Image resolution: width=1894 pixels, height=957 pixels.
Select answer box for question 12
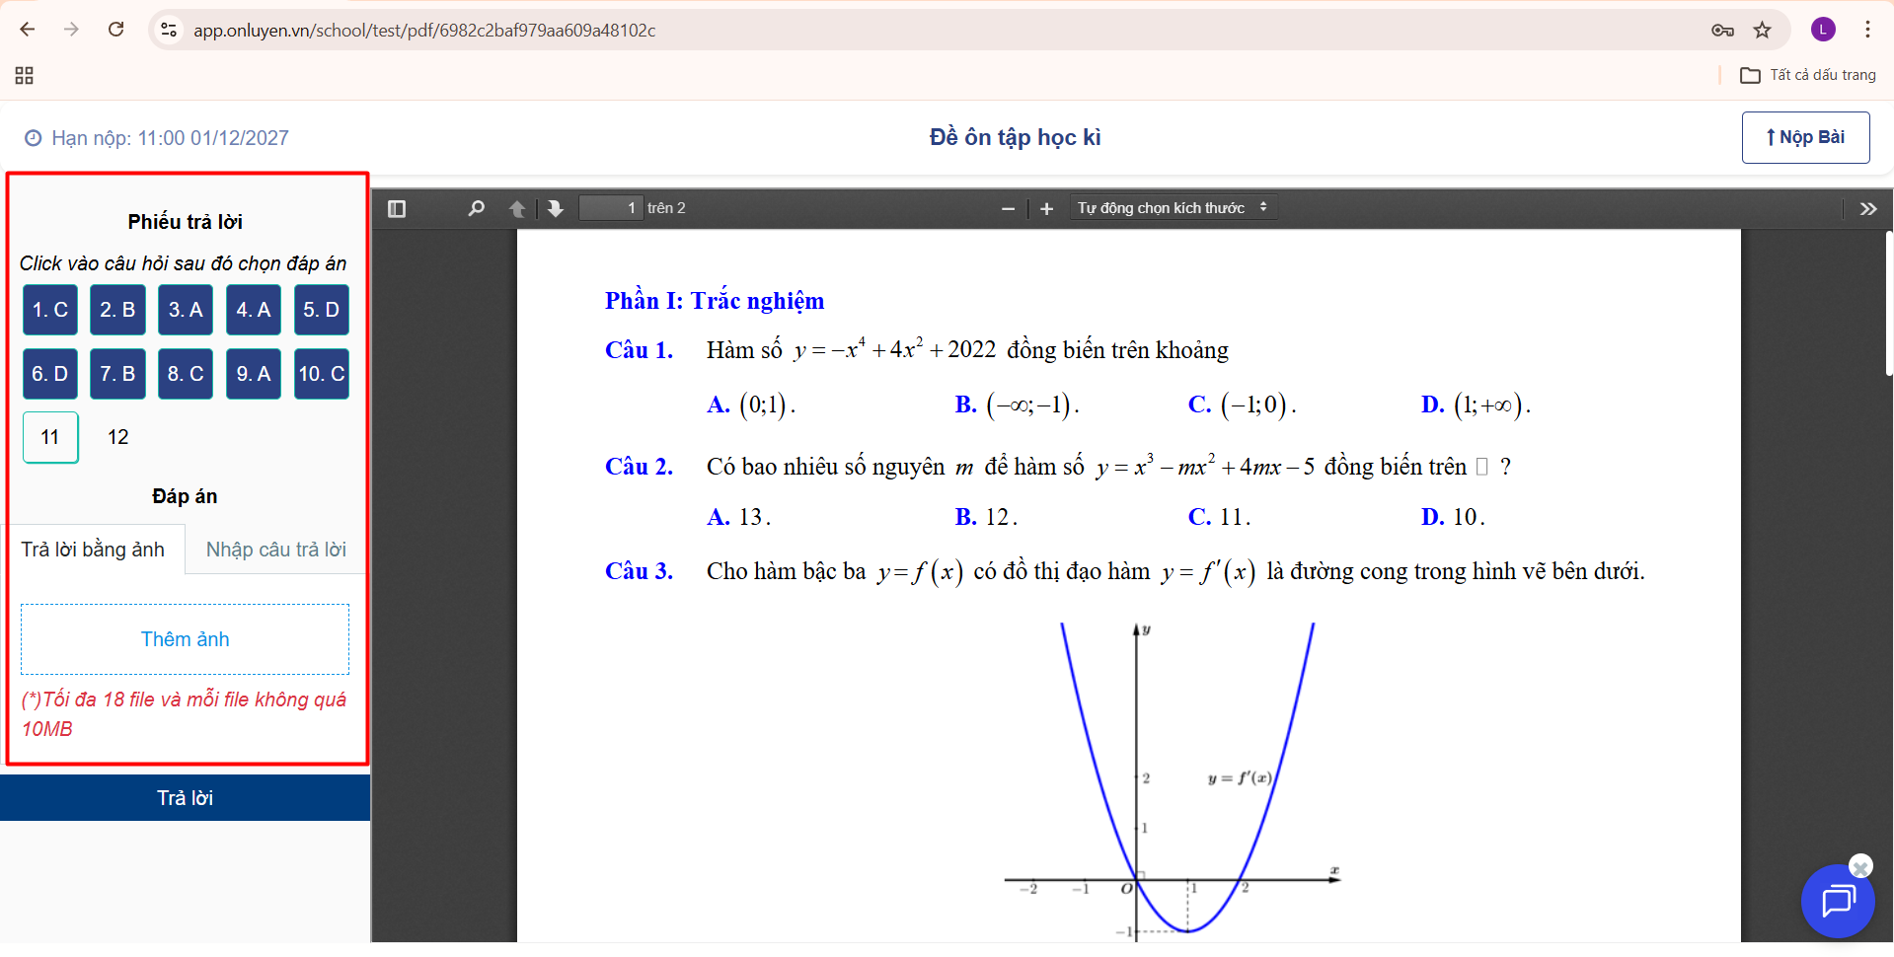[x=118, y=437]
